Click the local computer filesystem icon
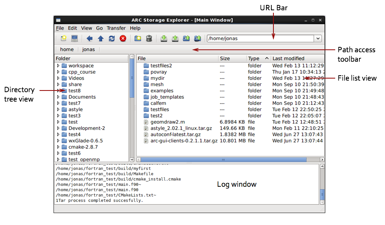Image resolution: width=385 pixels, height=225 pixels. (75, 38)
